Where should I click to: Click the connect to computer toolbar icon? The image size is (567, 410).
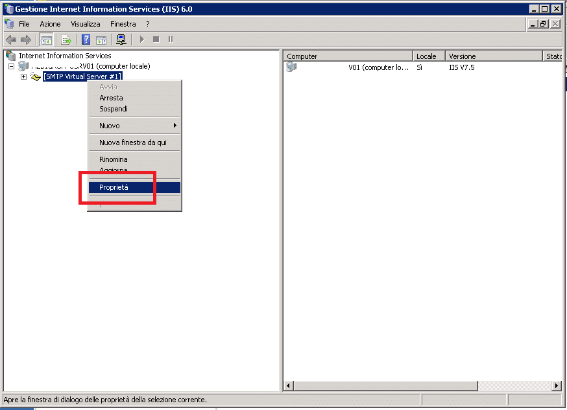[x=121, y=40]
